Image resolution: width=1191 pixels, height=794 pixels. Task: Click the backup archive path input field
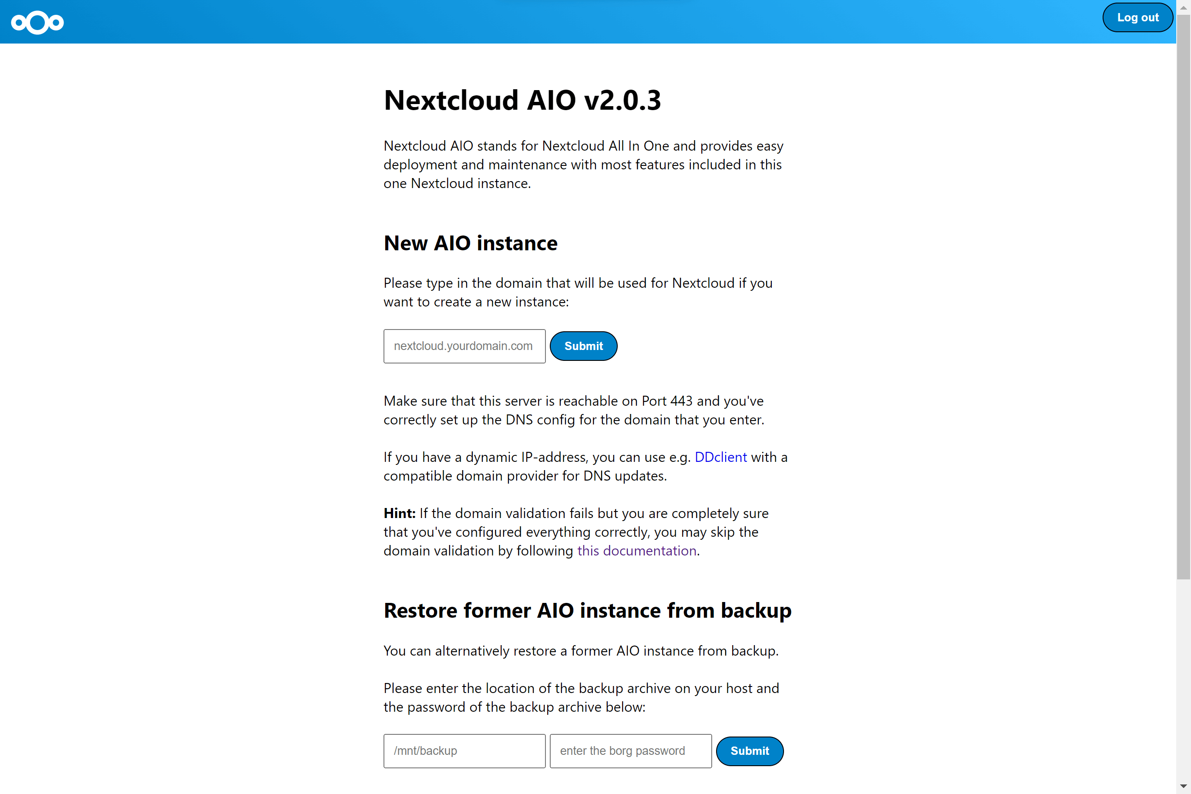click(464, 750)
